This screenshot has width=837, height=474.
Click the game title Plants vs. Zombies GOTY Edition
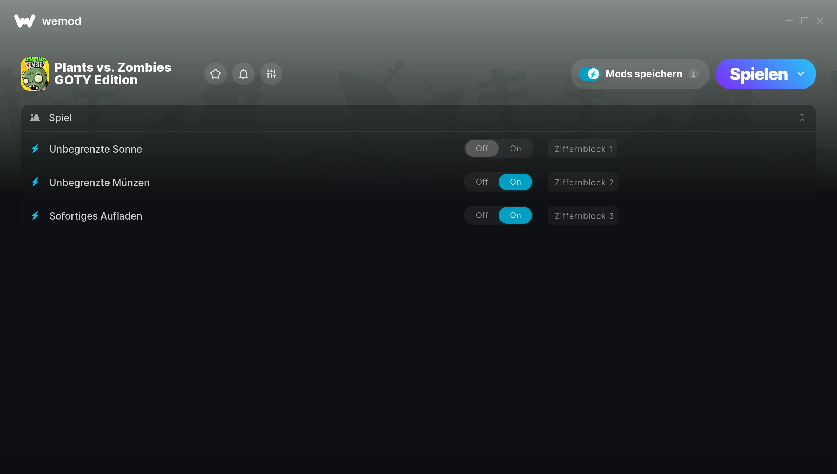(x=113, y=74)
